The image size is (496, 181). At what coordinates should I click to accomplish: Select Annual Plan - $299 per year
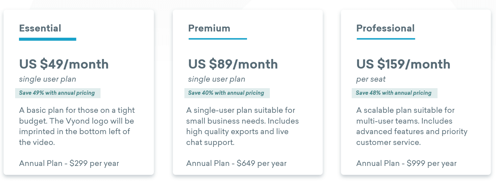(69, 163)
